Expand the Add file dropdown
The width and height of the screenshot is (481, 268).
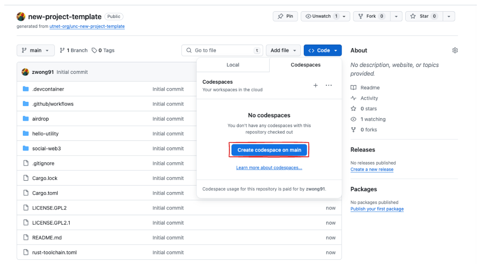(283, 50)
